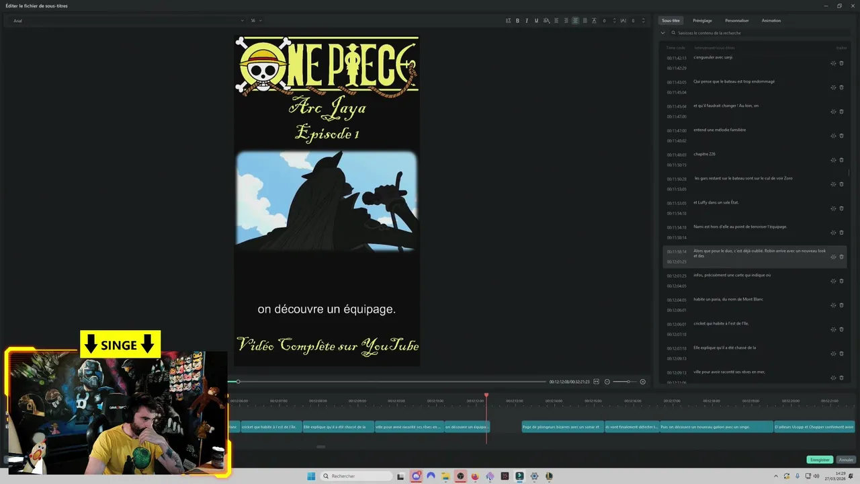860x484 pixels.
Task: Split the 'et Luffy dans un sale État' subtitle
Action: tap(833, 208)
